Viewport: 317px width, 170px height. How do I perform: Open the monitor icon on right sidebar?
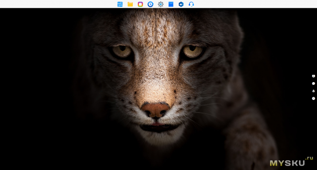click(313, 76)
